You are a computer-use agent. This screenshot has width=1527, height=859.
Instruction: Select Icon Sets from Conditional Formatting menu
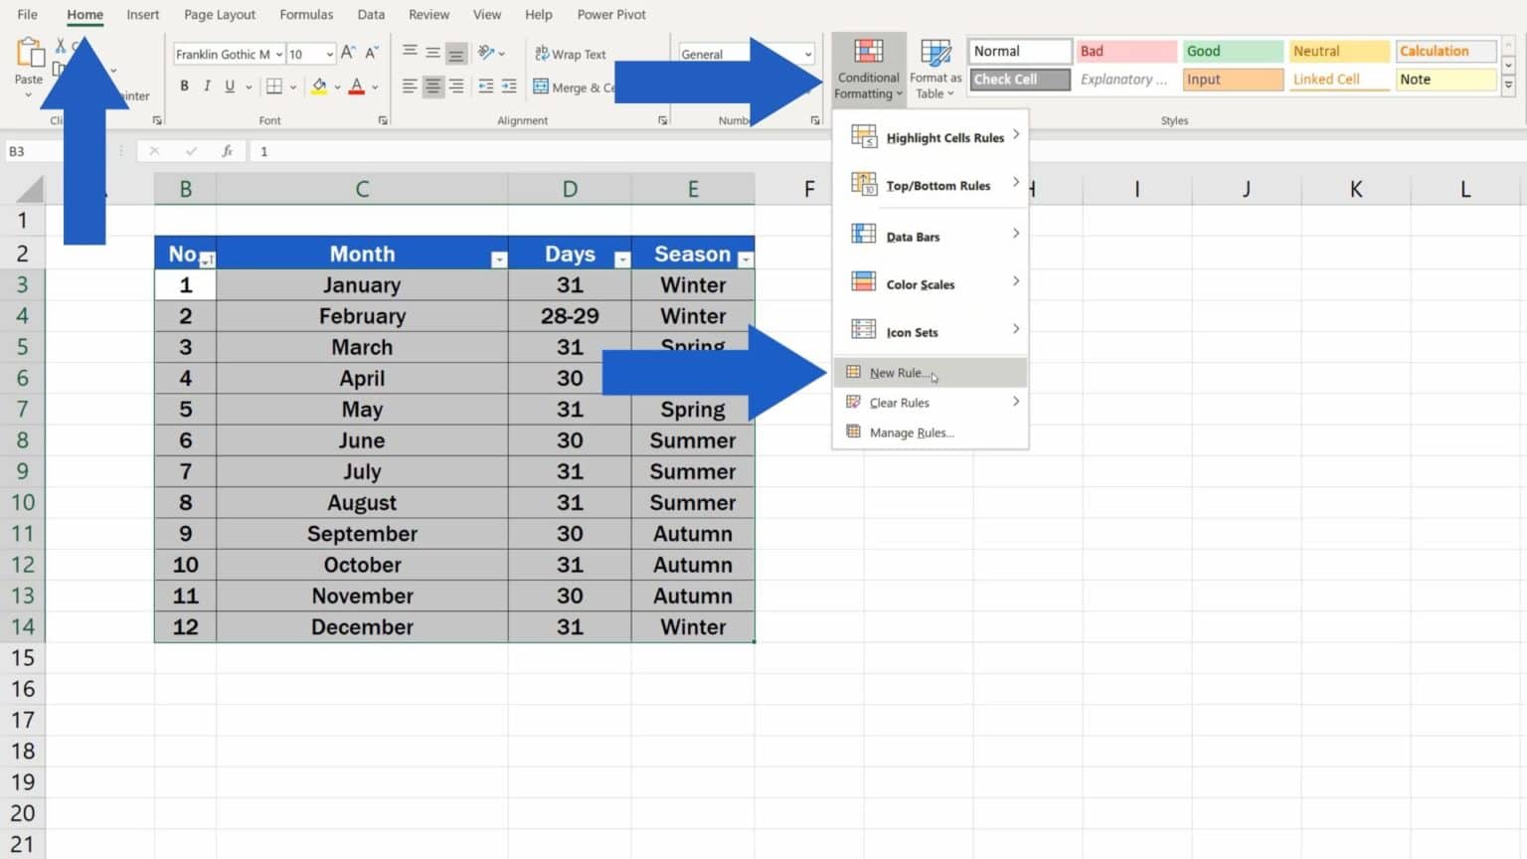coord(911,331)
